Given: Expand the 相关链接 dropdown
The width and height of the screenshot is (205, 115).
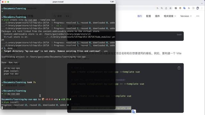Looking at the screenshot, I should click(x=170, y=16).
